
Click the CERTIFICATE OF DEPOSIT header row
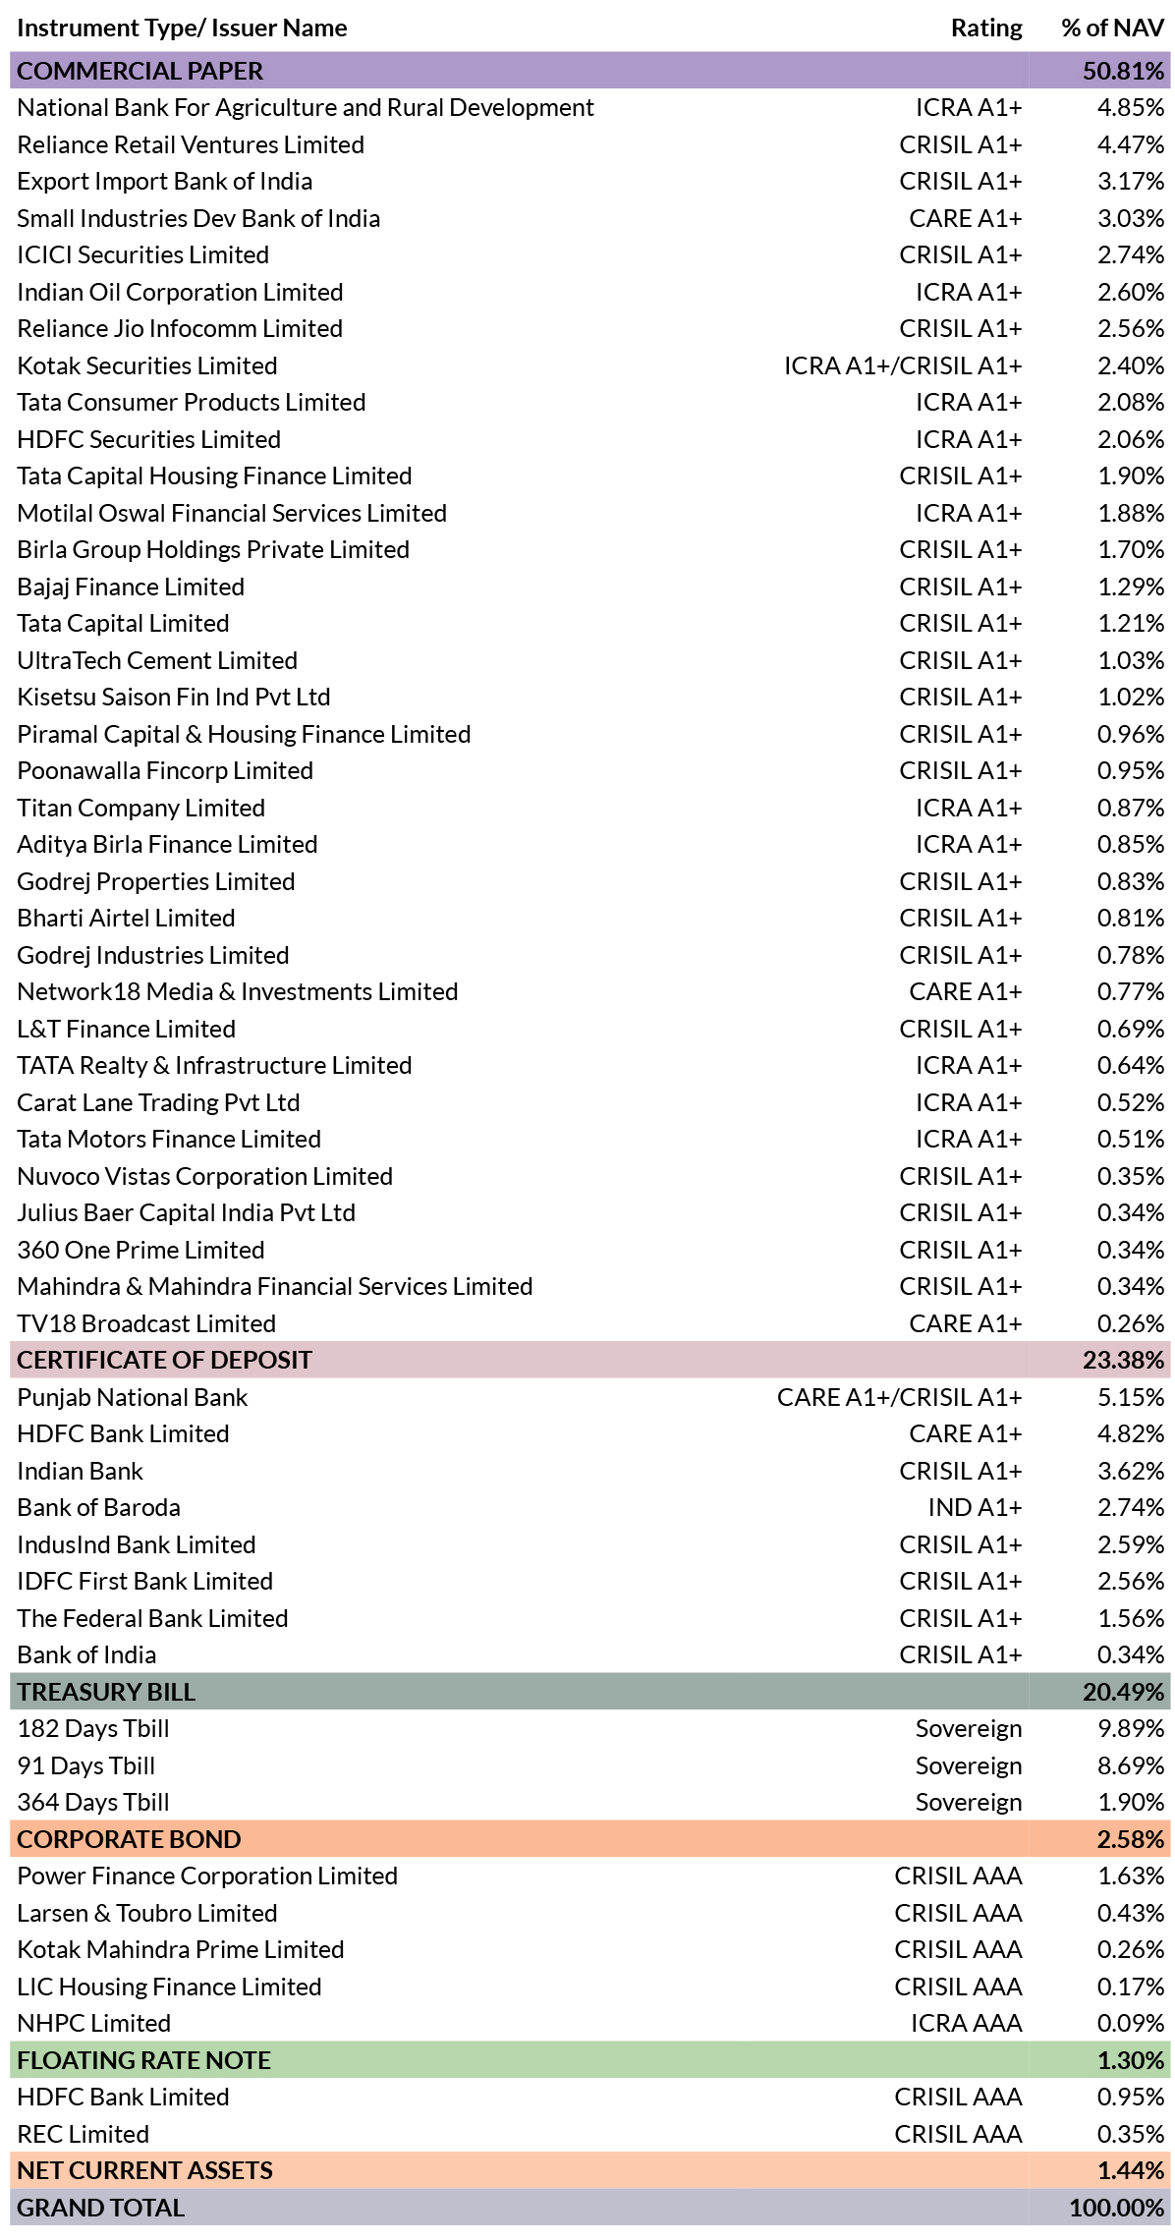tap(589, 1360)
